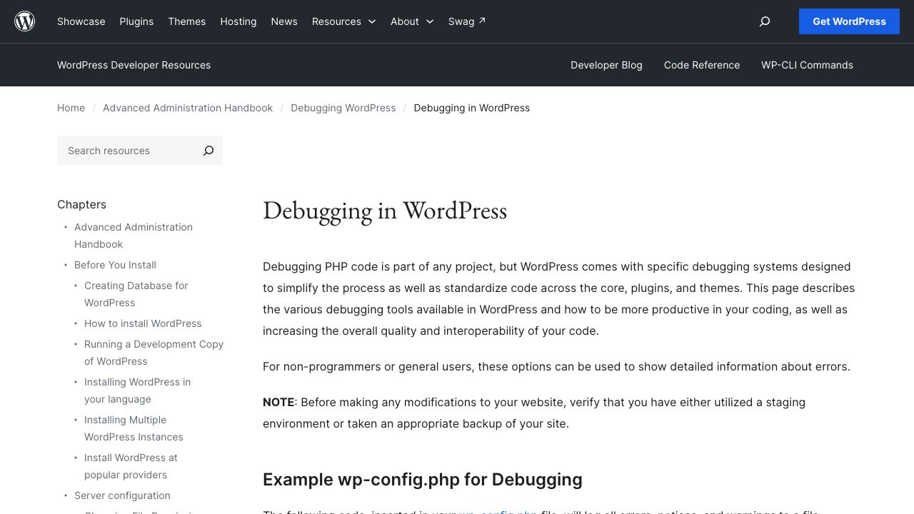Open WP-CLI Commands link
The image size is (914, 514).
[807, 65]
